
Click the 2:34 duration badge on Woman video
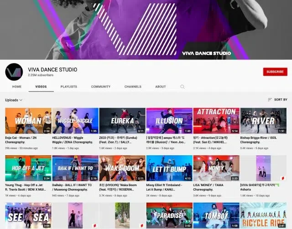point(46,131)
